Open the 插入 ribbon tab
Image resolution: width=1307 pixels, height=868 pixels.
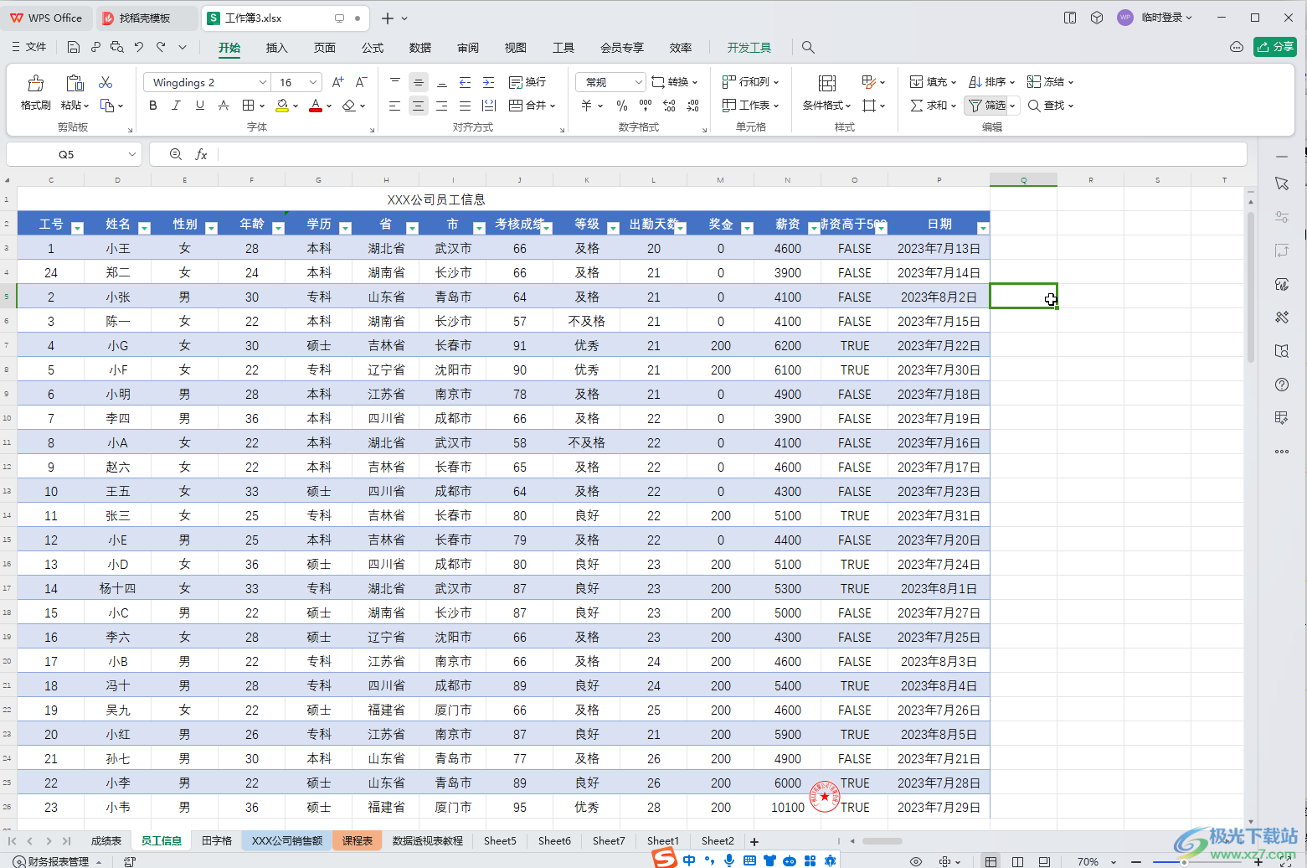pos(277,48)
